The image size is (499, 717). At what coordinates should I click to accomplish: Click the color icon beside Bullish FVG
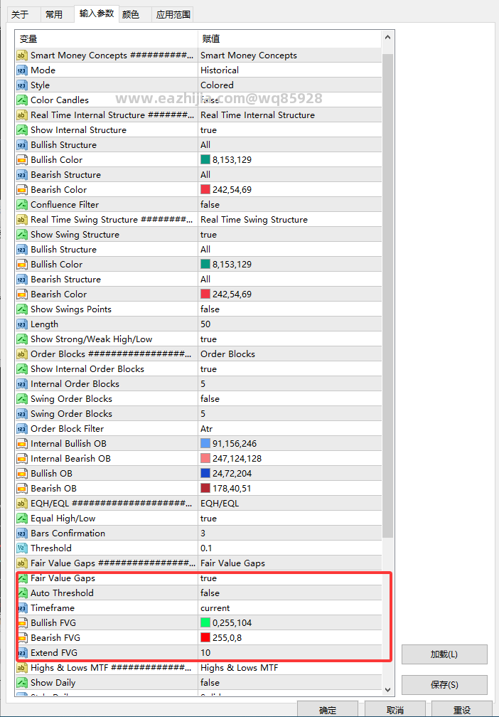click(x=22, y=623)
